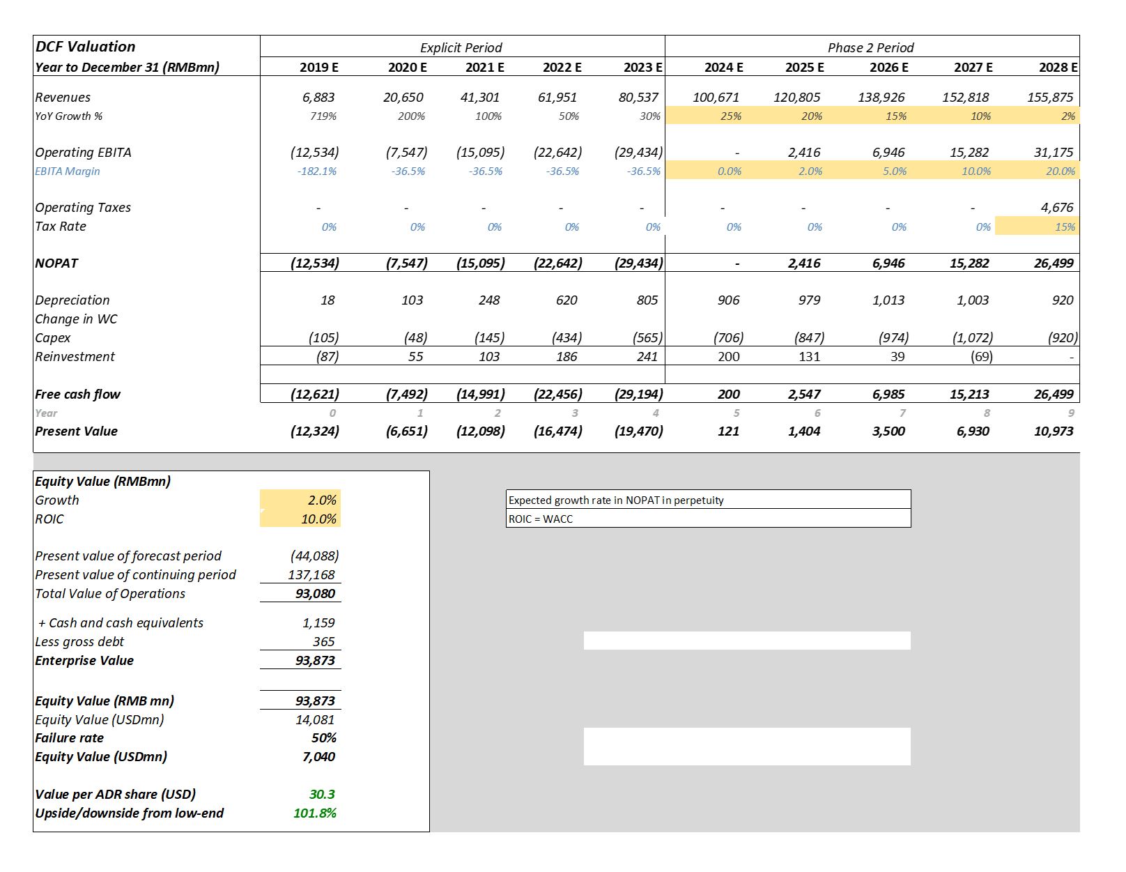1126x872 pixels.
Task: Click the 'Upside/downside from low-end' label
Action: pos(130,813)
